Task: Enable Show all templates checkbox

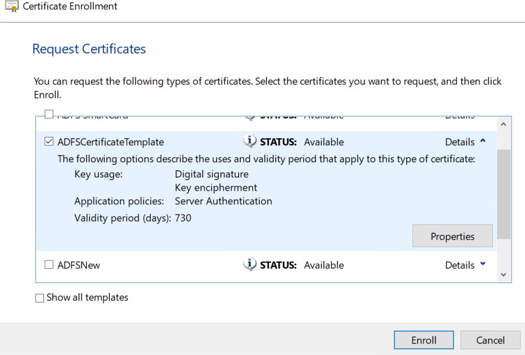Action: click(39, 298)
